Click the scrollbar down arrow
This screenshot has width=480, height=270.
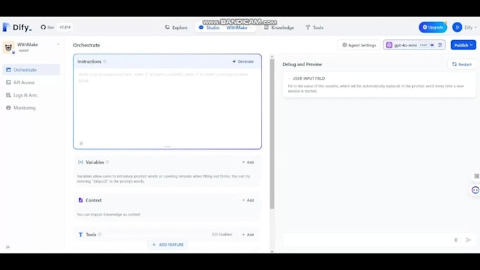[272, 252]
